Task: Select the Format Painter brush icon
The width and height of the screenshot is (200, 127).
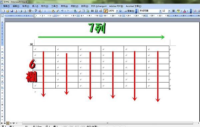Action: [58, 11]
